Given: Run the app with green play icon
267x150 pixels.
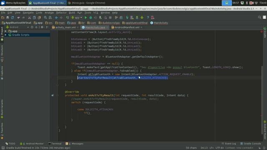Looking at the screenshot, I should (86, 17).
